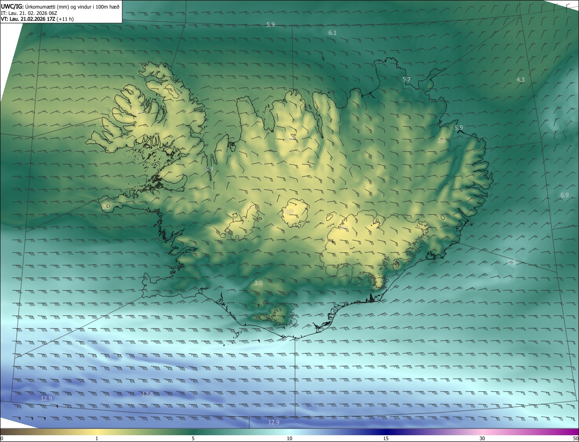Click the 5.9 value beside the 6.1 label
The height and width of the screenshot is (442, 579).
271,25
